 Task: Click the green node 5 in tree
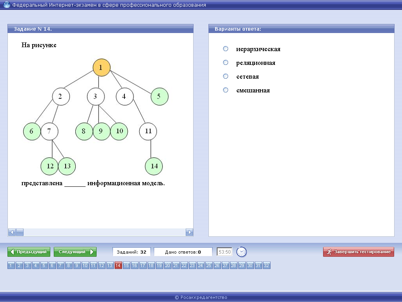159,96
